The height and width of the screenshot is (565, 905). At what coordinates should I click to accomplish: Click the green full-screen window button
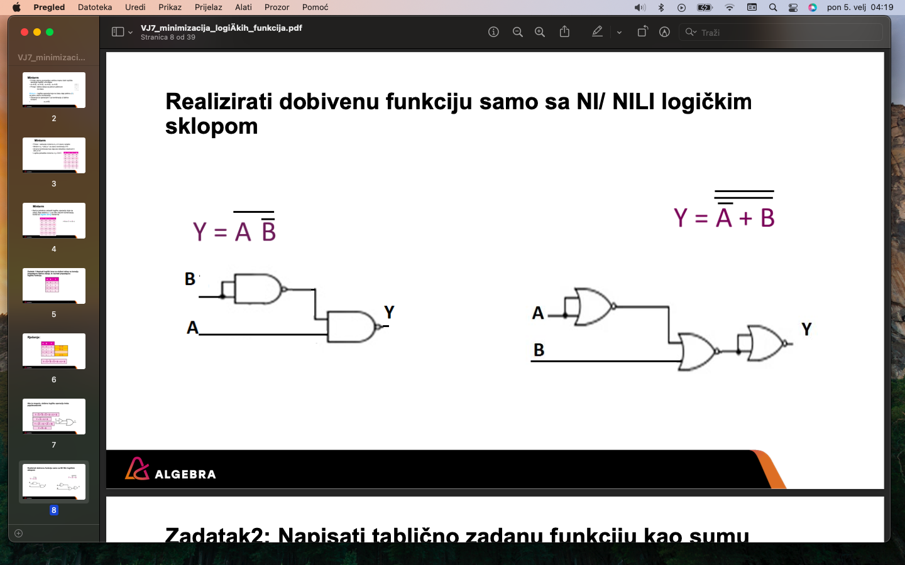coord(50,32)
